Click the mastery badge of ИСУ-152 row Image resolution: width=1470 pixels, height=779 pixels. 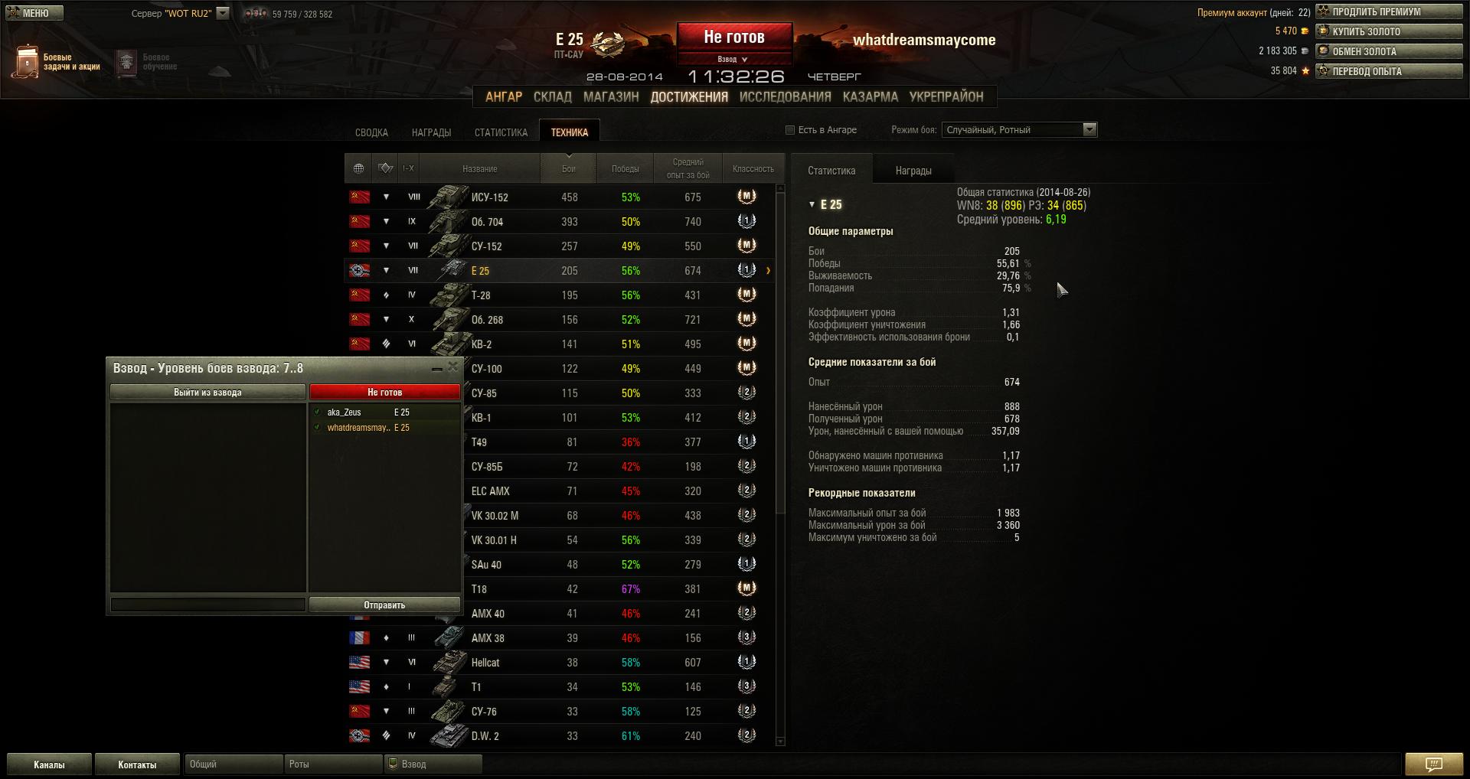click(746, 197)
